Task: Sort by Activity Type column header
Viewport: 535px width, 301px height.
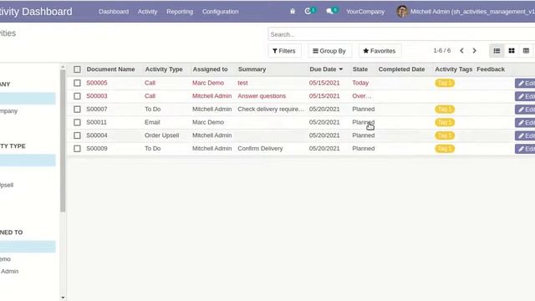Action: click(164, 69)
